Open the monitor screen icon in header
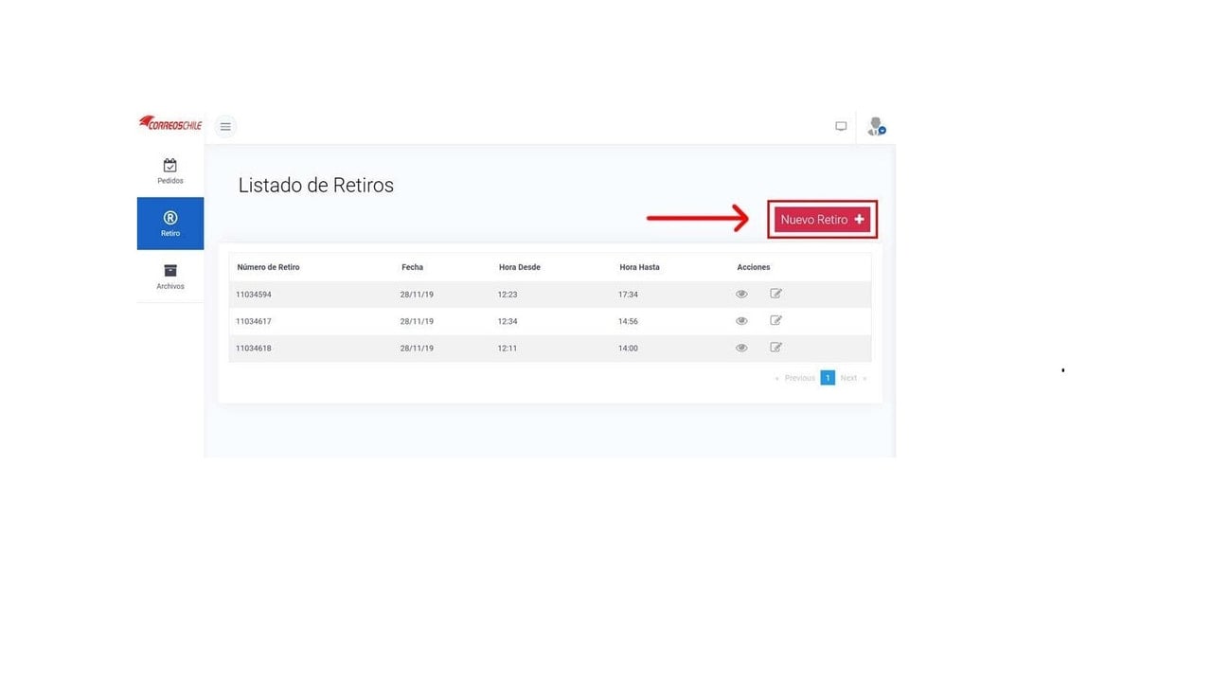1212x682 pixels. point(841,126)
